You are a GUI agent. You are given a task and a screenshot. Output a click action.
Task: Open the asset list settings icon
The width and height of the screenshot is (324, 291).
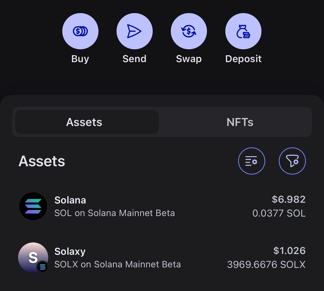[x=252, y=161]
